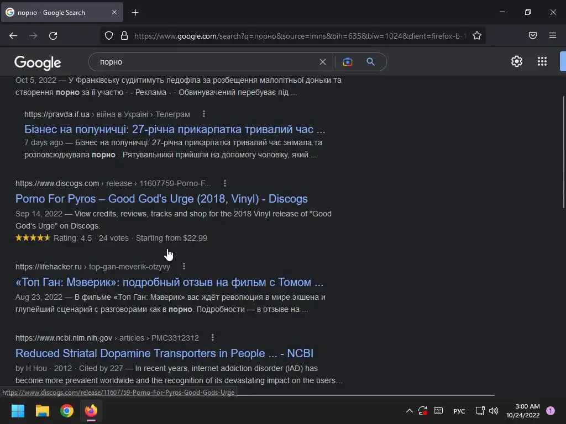Image resolution: width=566 pixels, height=424 pixels.
Task: Click the Firefox taskbar icon
Action: (x=91, y=411)
